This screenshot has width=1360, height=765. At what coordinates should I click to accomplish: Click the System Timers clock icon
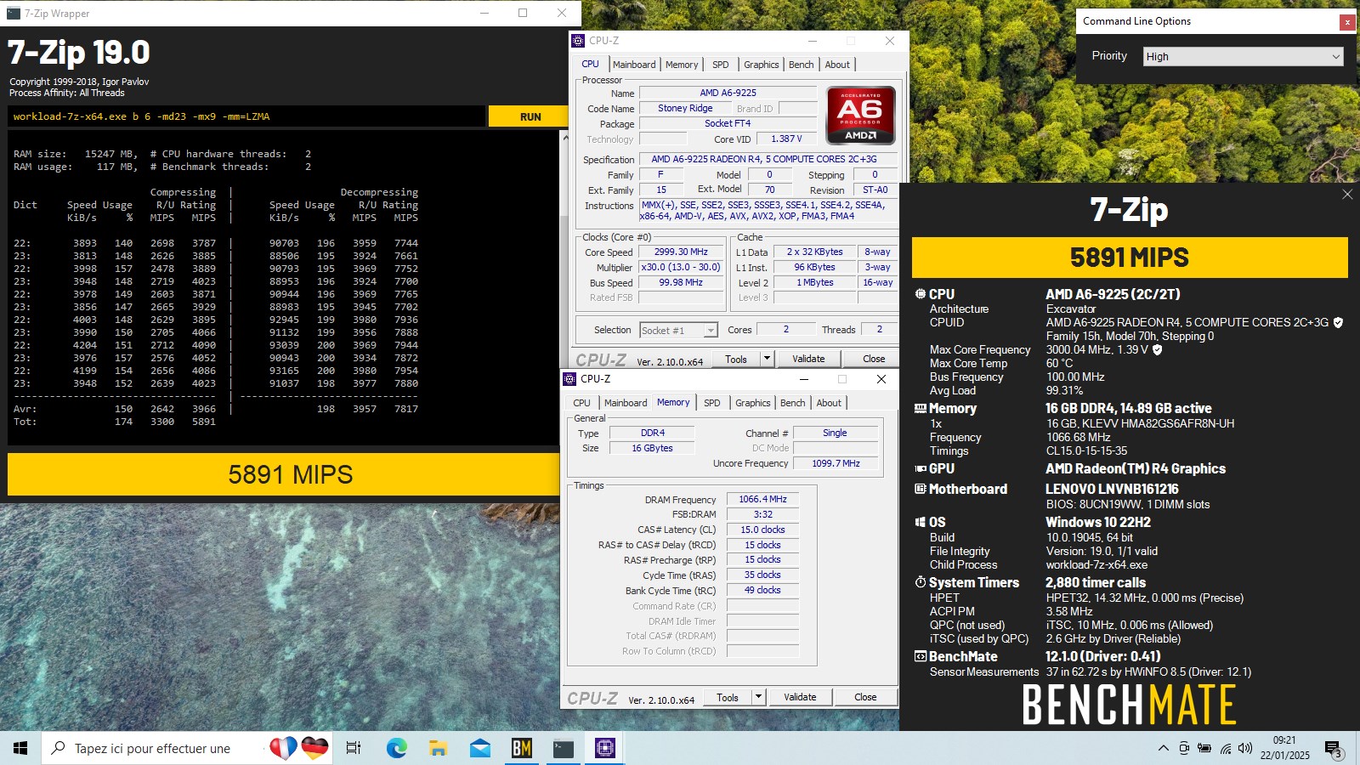pos(920,582)
